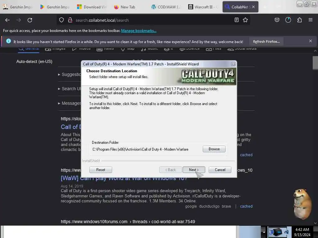This screenshot has height=238, width=318.
Task: Close the CollabNet tab
Action: tap(253, 7)
